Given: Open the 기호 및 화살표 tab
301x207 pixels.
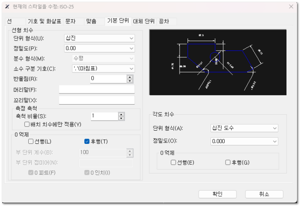Looking at the screenshot, I should click(44, 21).
